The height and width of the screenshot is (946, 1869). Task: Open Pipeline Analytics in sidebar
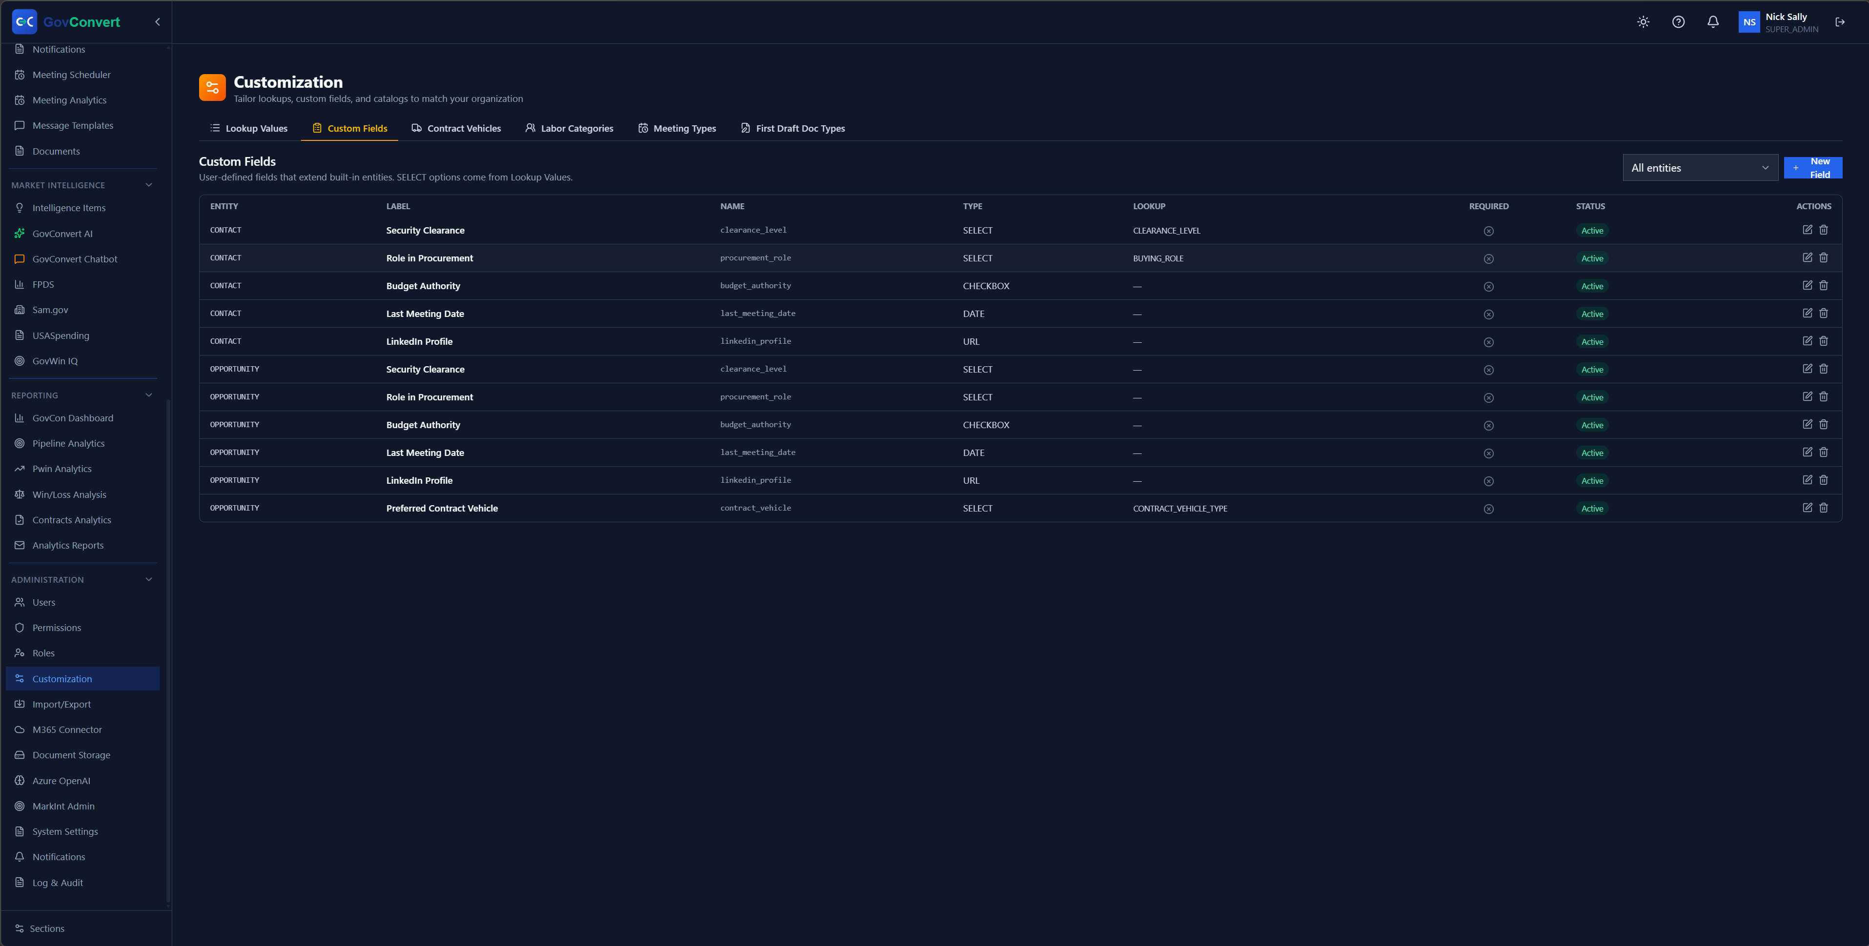[x=82, y=444]
